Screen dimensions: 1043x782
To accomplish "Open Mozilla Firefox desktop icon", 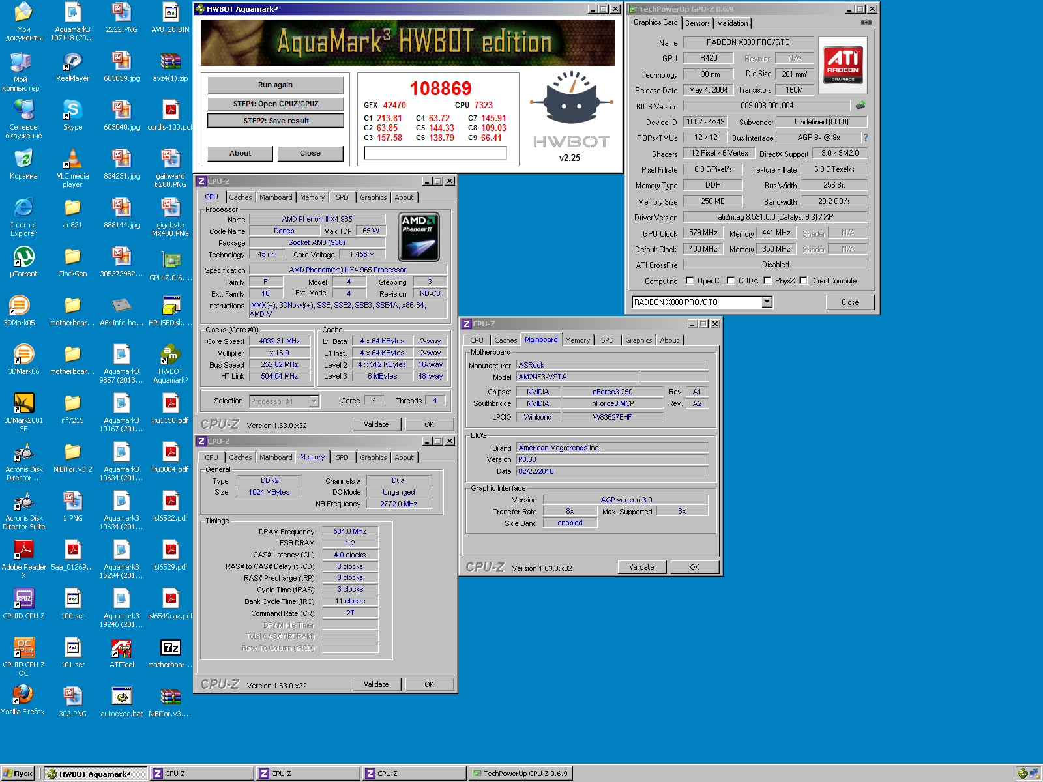I will [x=22, y=695].
